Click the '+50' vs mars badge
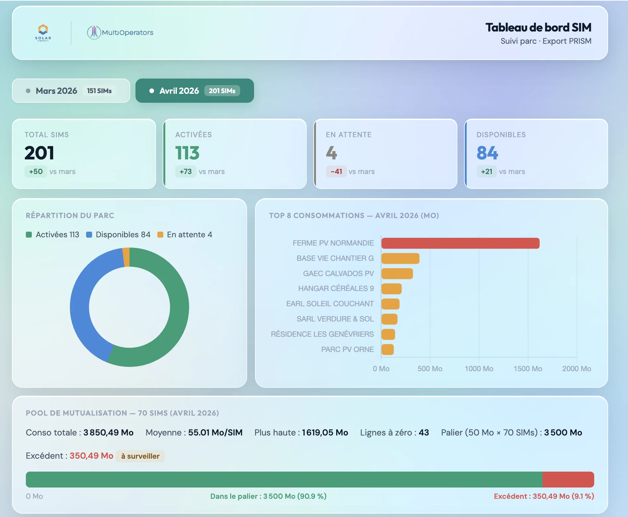Viewport: 628px width, 517px height. point(36,172)
